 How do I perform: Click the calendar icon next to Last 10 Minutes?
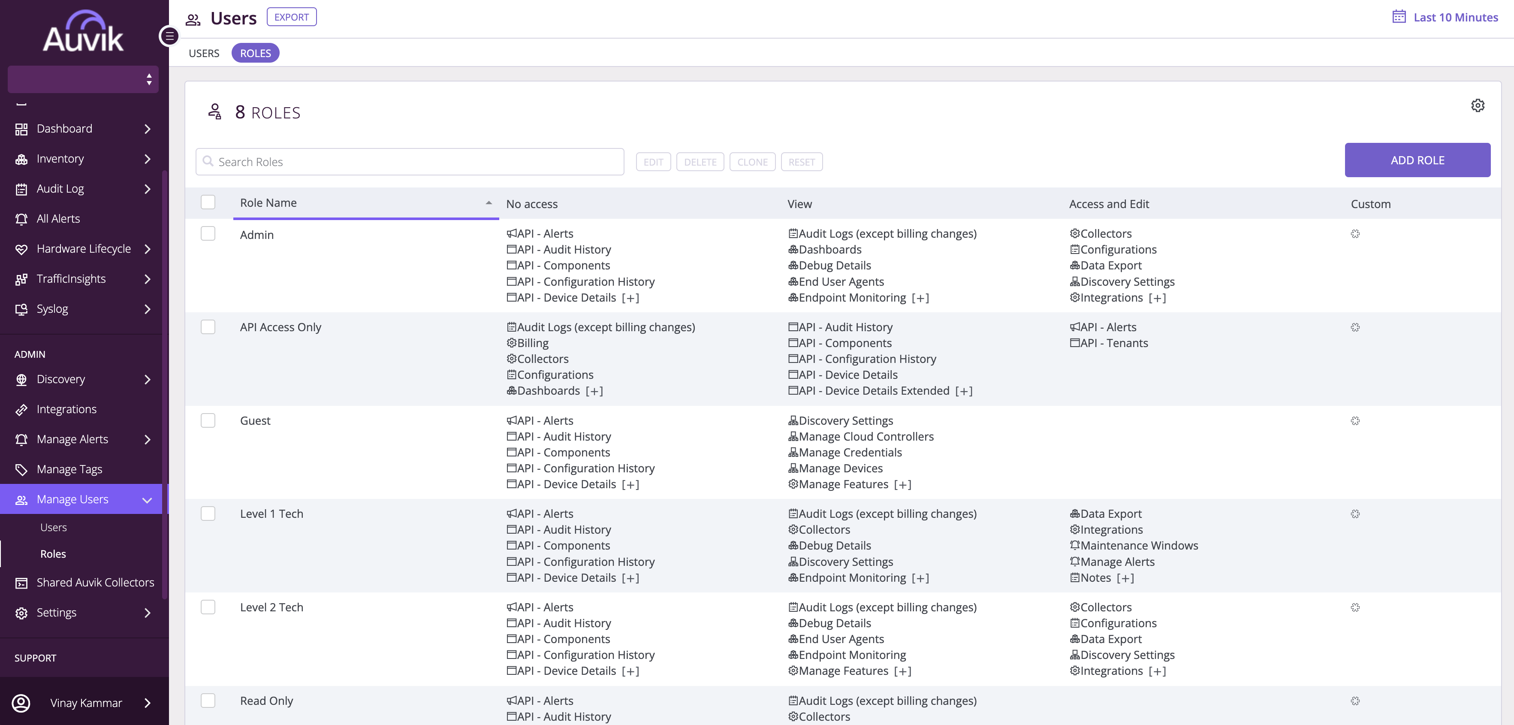pos(1399,16)
